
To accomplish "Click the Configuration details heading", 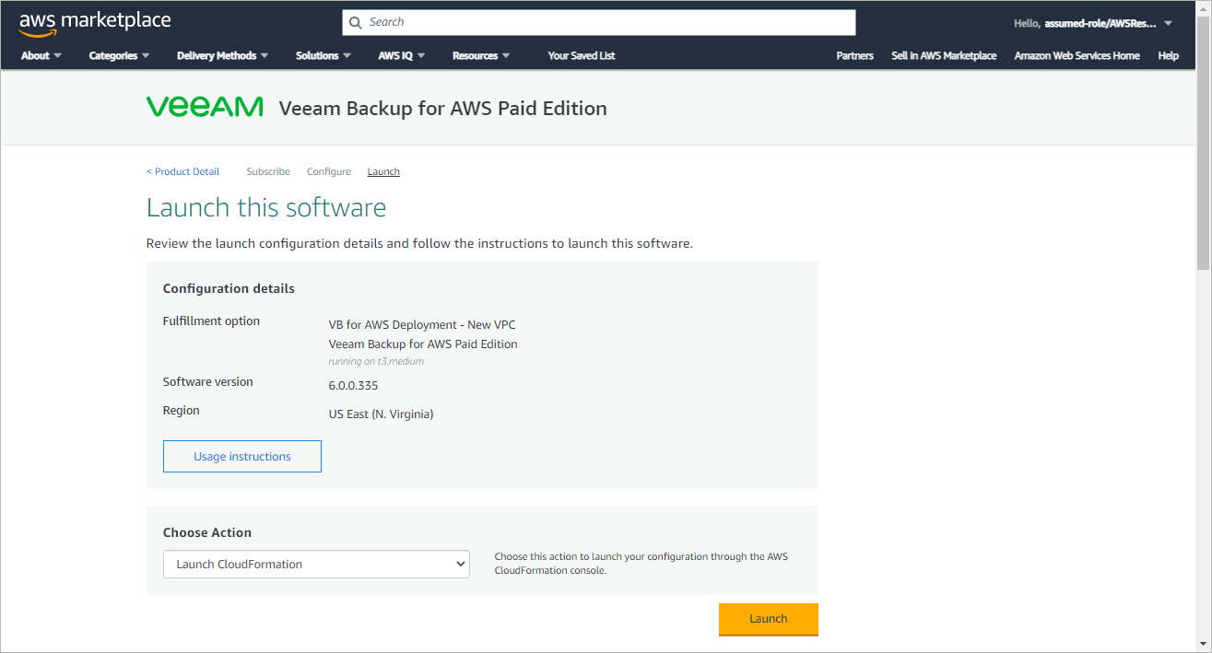I will pos(229,288).
